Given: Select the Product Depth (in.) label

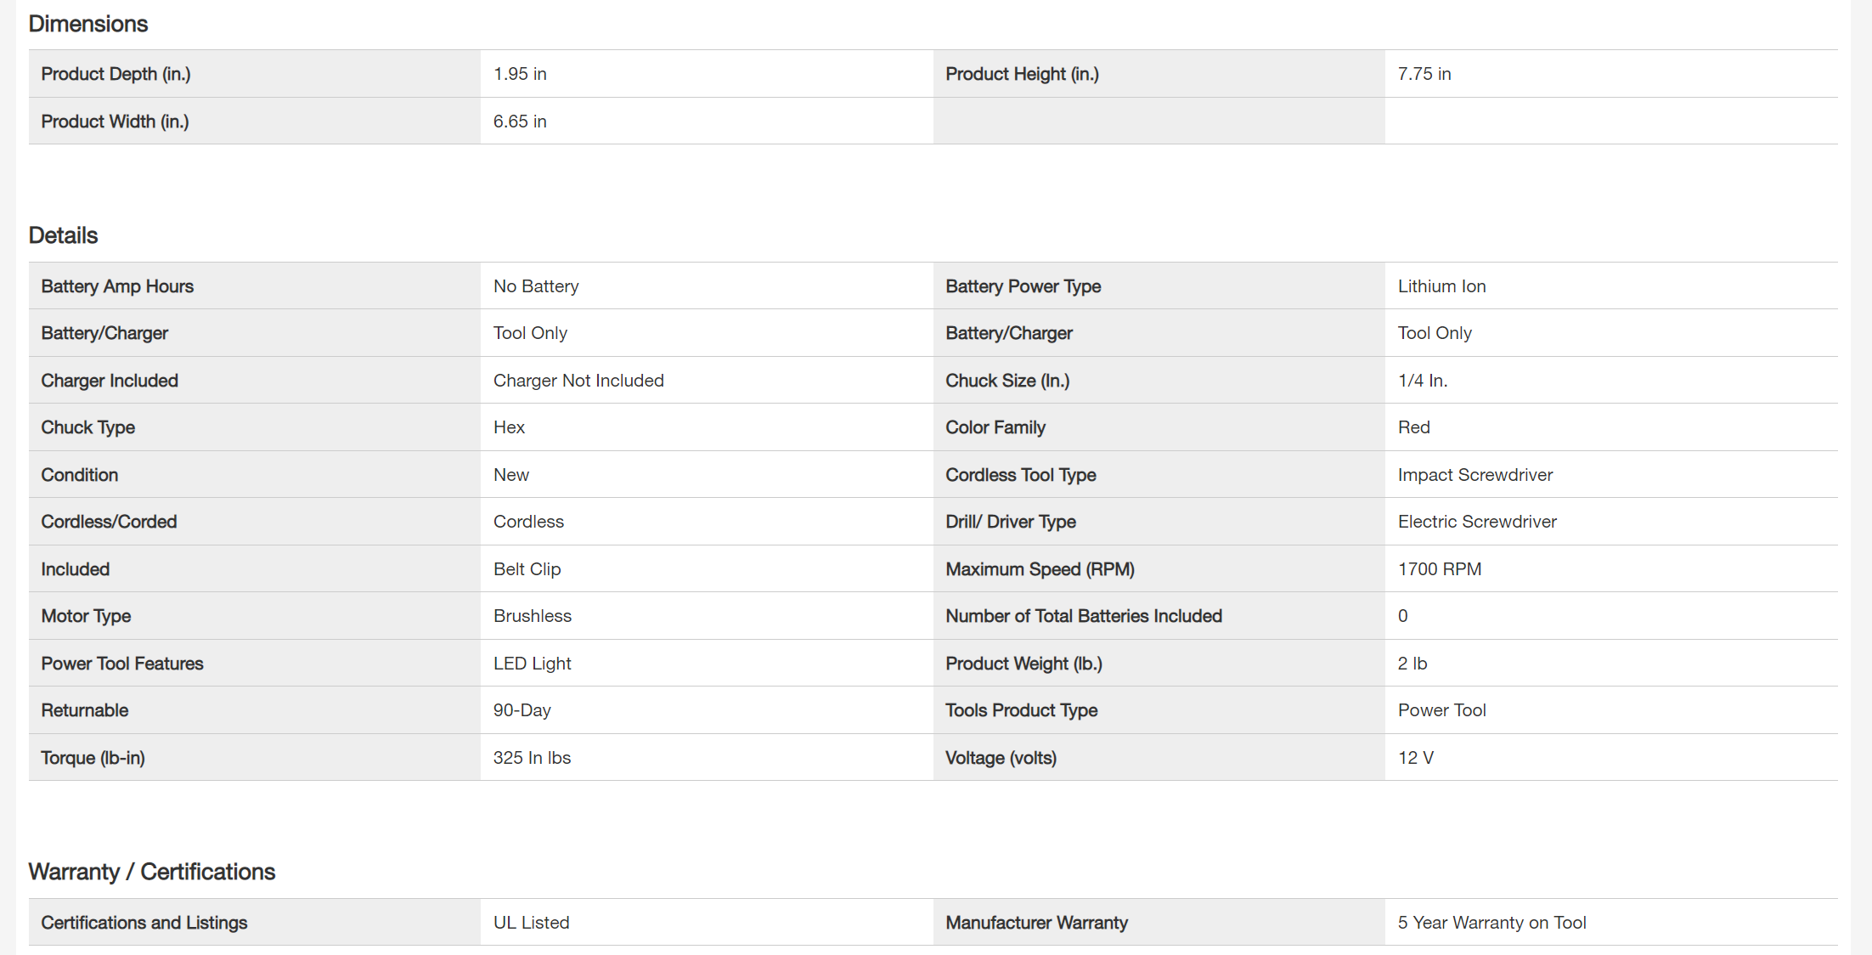Looking at the screenshot, I should point(116,74).
